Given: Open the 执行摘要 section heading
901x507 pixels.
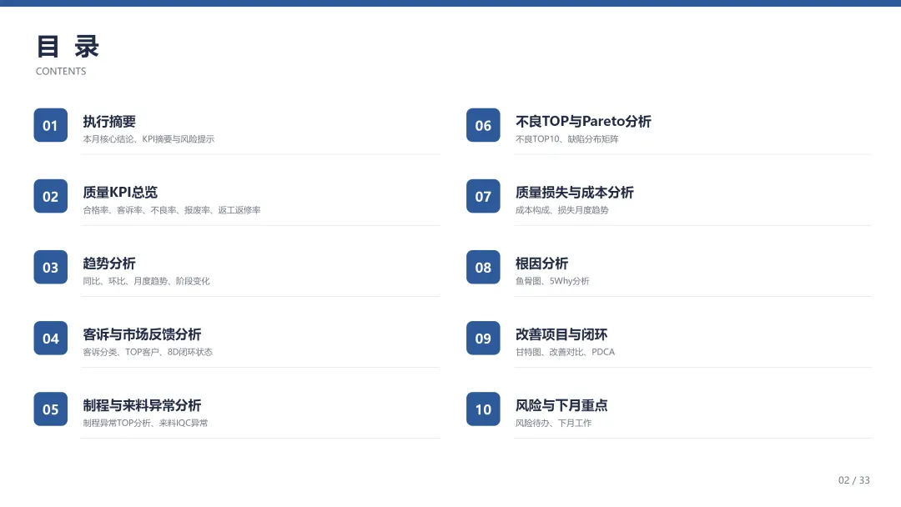Looking at the screenshot, I should tap(109, 122).
